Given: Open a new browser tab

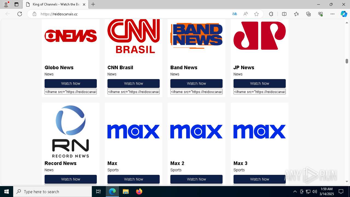Looking at the screenshot, I should tap(93, 4).
